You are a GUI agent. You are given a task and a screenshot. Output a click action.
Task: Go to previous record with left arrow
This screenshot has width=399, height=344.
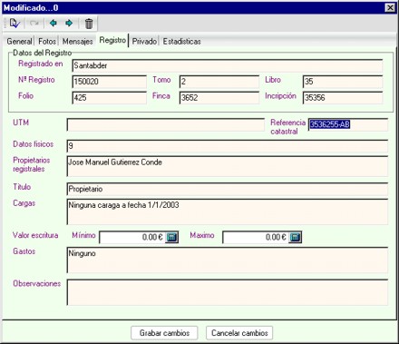coord(54,23)
